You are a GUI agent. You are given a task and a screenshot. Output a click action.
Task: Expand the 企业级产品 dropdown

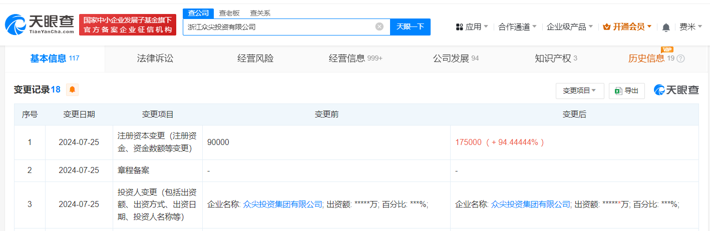(x=569, y=27)
